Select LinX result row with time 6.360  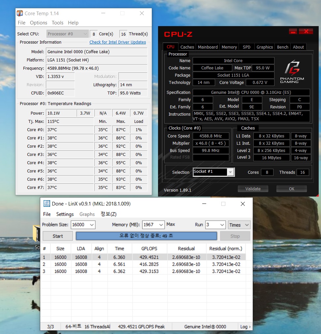pos(143,257)
